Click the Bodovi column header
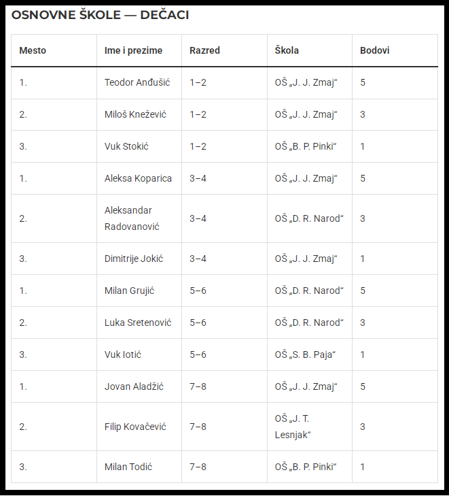This screenshot has width=449, height=496. click(375, 50)
